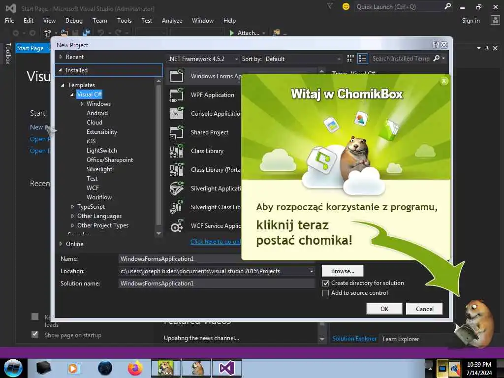Click the tree panel vertical scrollbar
This screenshot has height=378, width=504.
point(158,157)
